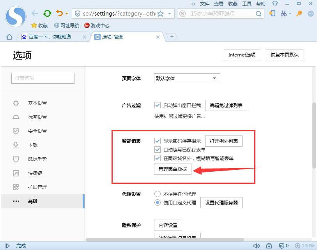Open the 工具 menu

pyautogui.click(x=247, y=4)
